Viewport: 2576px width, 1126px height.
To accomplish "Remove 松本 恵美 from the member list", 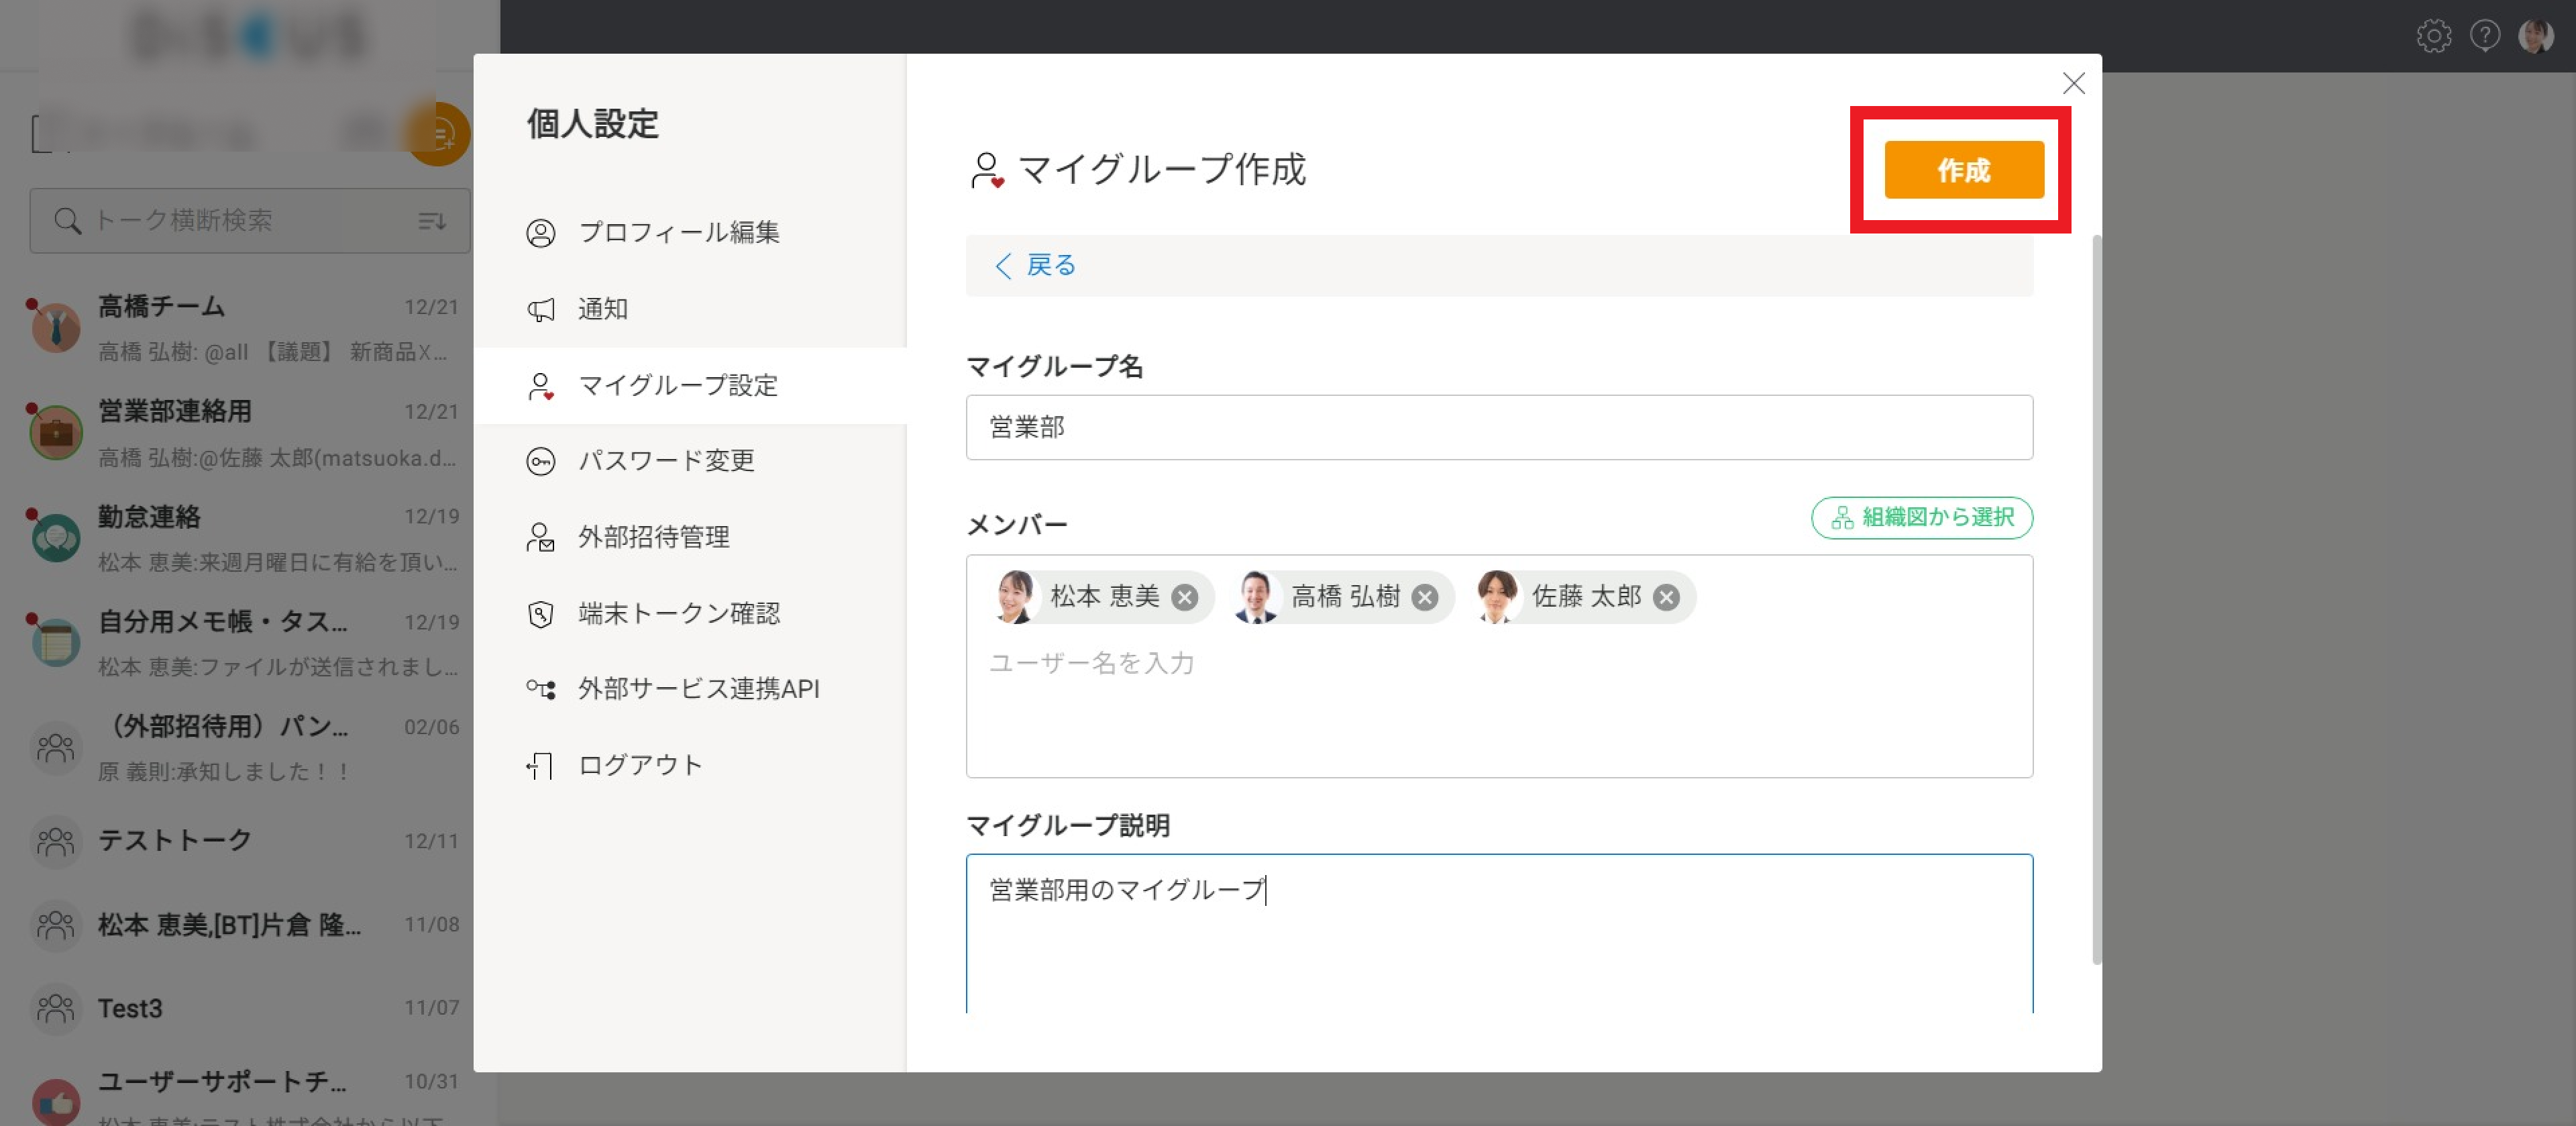I will pyautogui.click(x=1184, y=597).
